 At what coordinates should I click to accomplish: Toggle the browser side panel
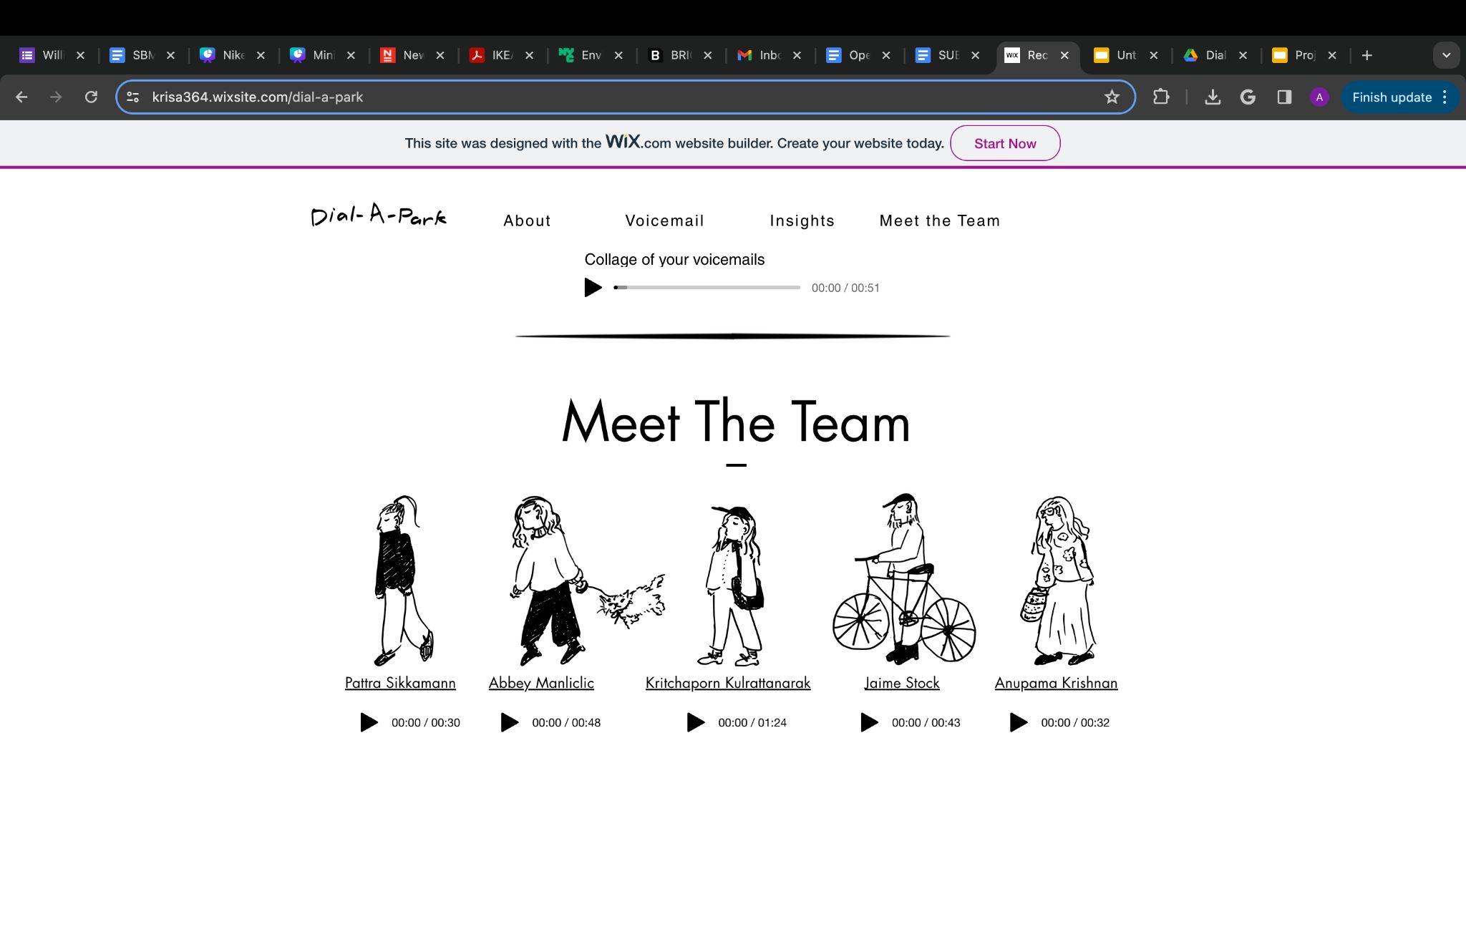click(1284, 97)
